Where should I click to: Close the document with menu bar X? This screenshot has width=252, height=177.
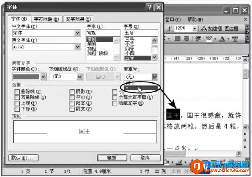click(246, 20)
